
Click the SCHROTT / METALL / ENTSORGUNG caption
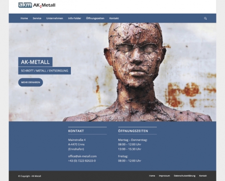(x=45, y=71)
